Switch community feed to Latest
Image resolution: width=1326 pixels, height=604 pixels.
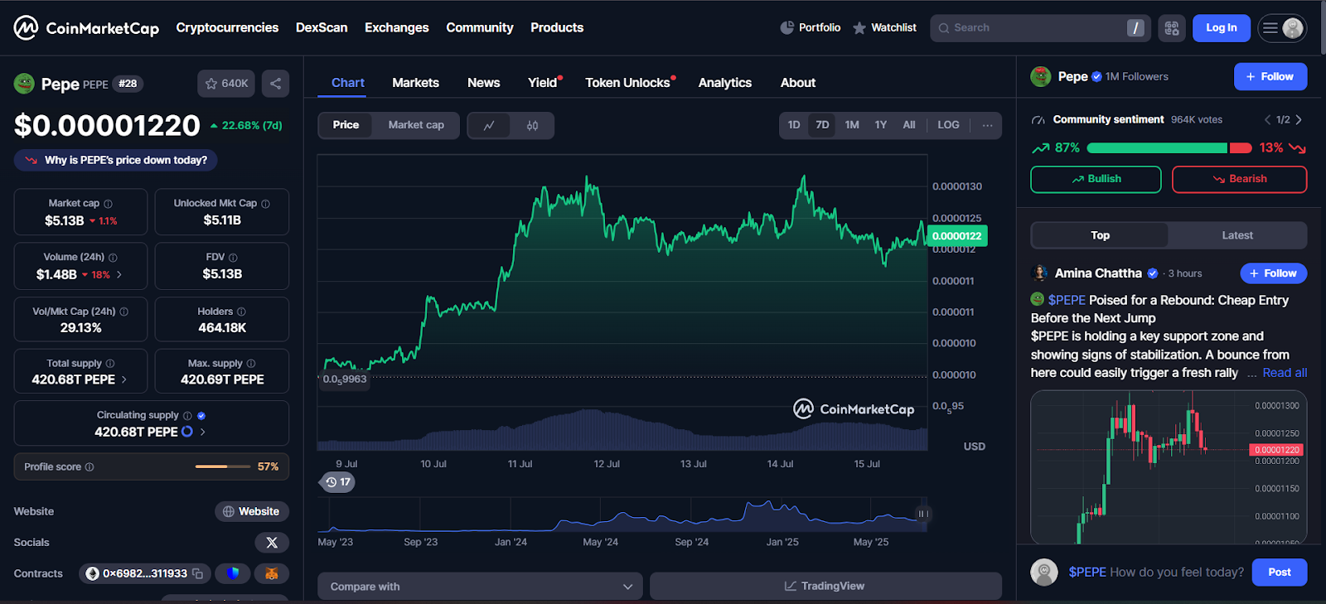[1237, 235]
